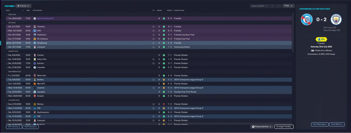Open the Filter dropdown
351x133 pixels.
click(x=288, y=6)
